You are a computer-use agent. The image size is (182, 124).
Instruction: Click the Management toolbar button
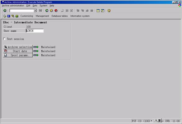coord(42,16)
